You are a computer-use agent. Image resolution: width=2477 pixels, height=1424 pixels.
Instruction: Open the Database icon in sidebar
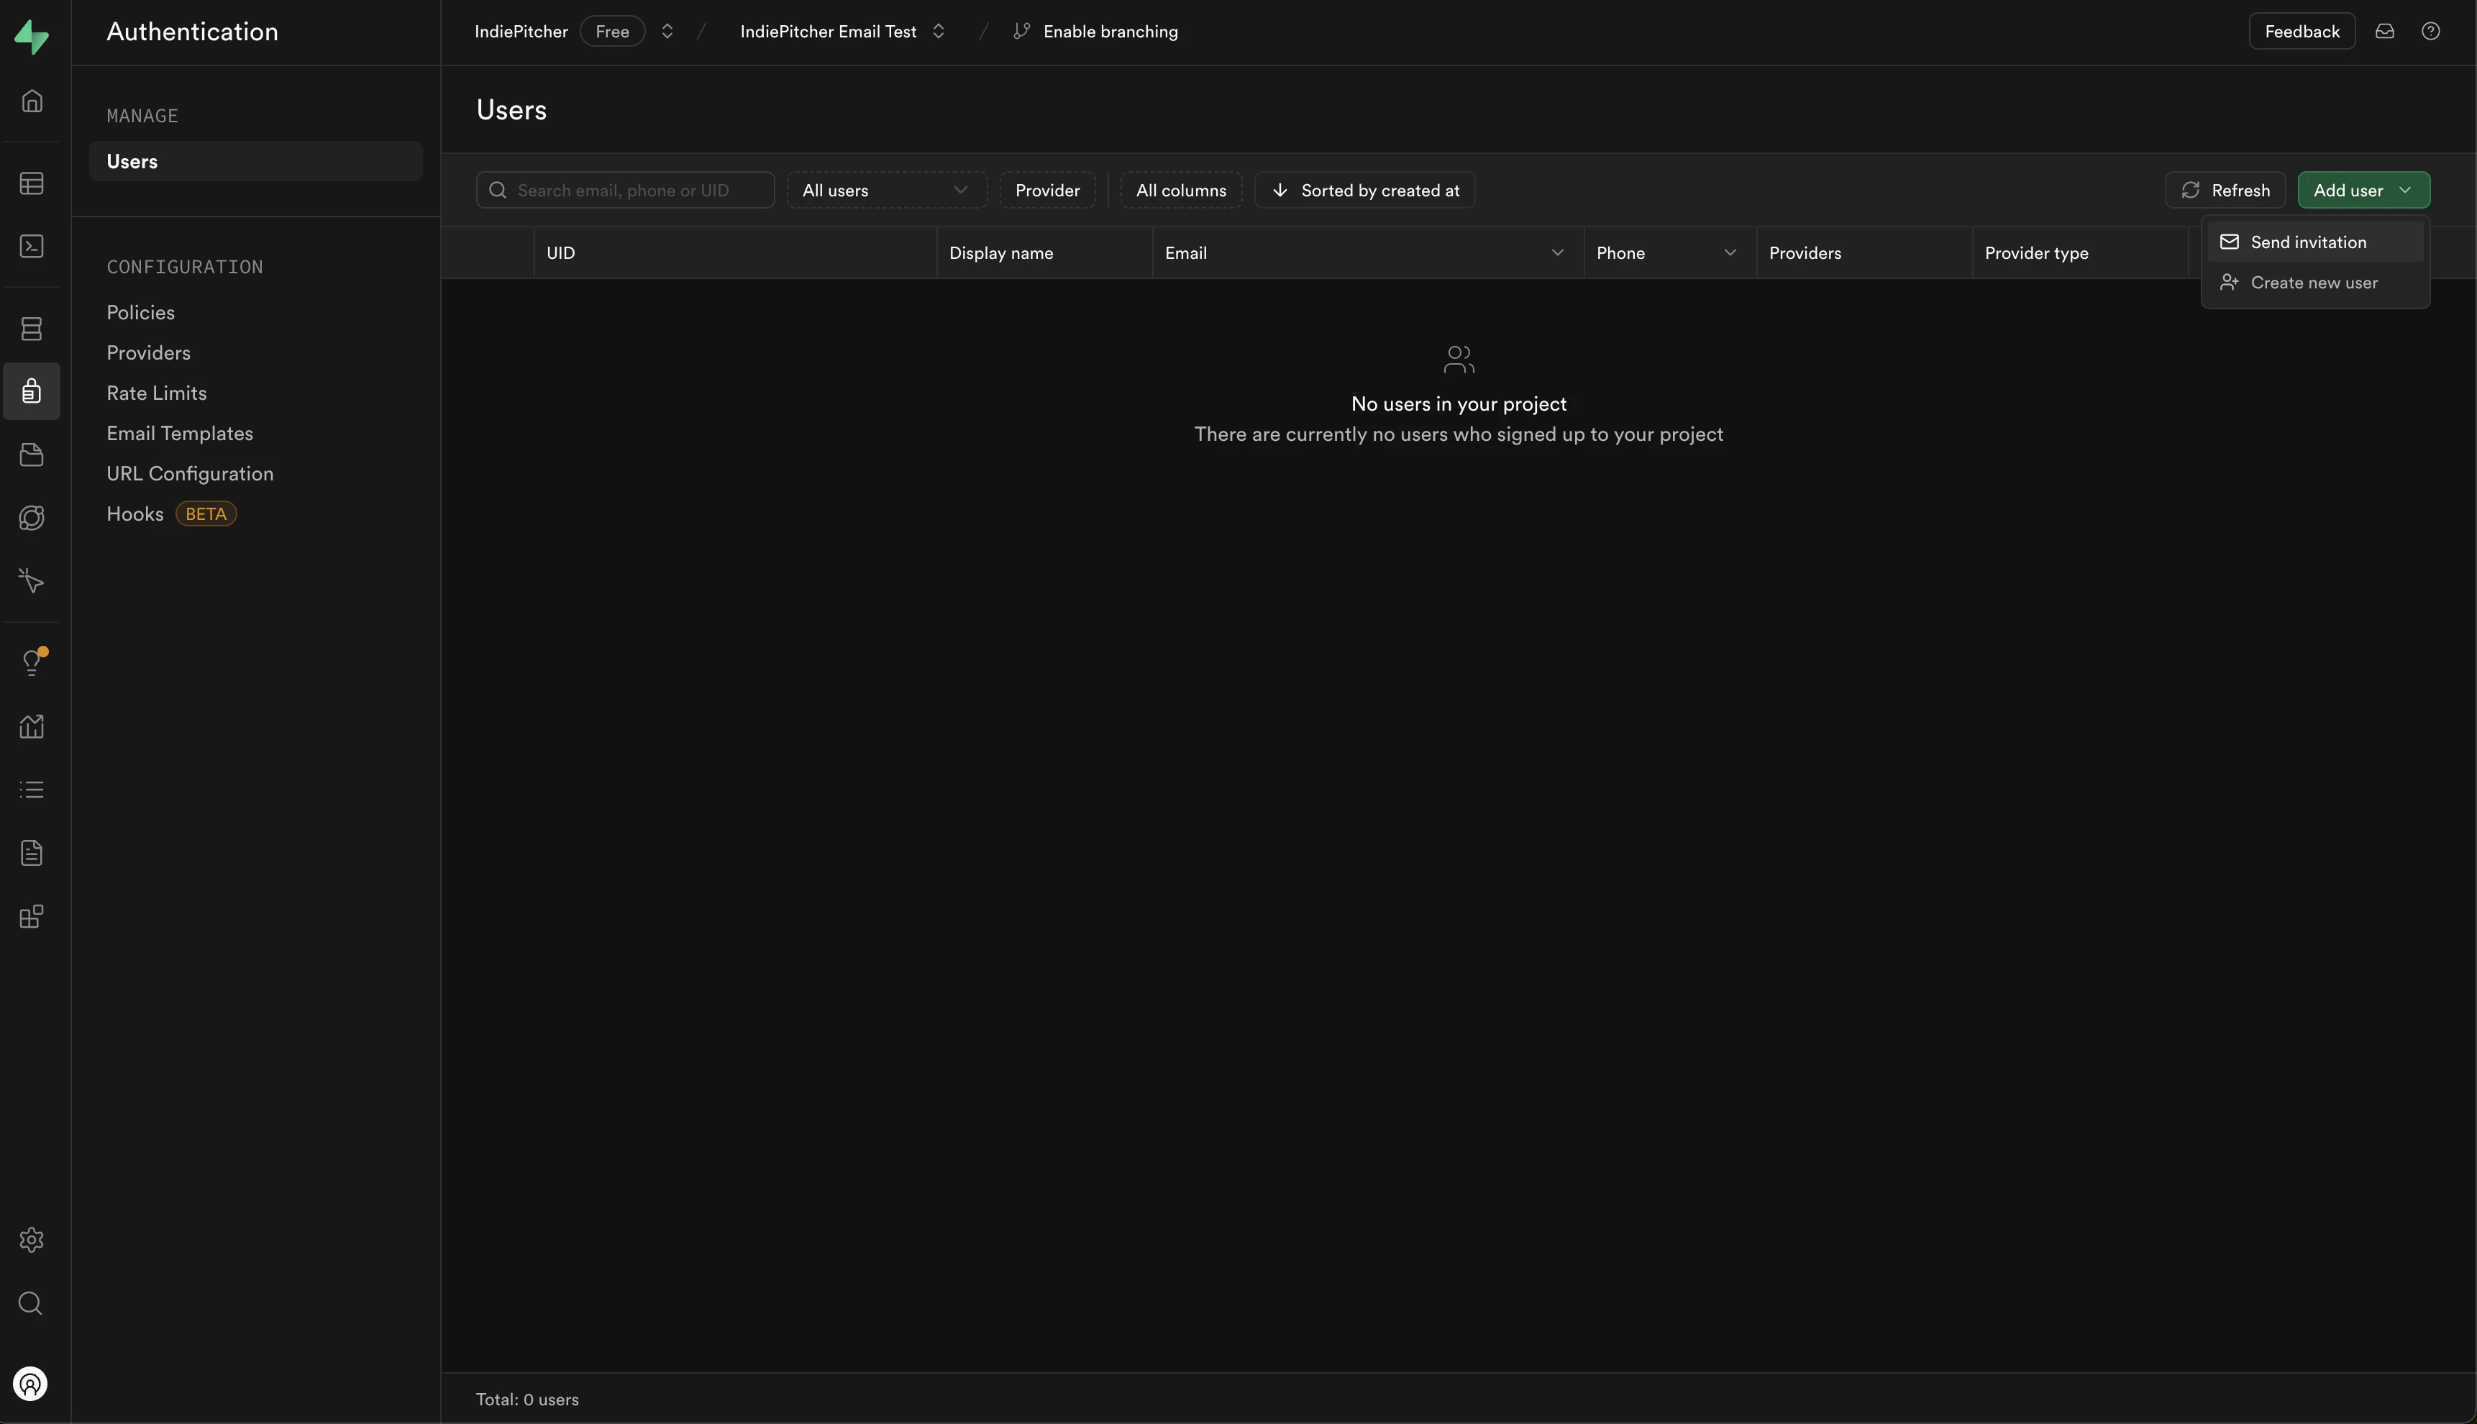[x=32, y=329]
